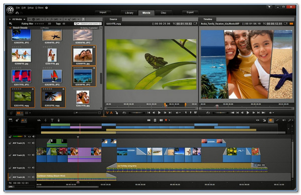Expand the All Media tree arrow

point(10,19)
